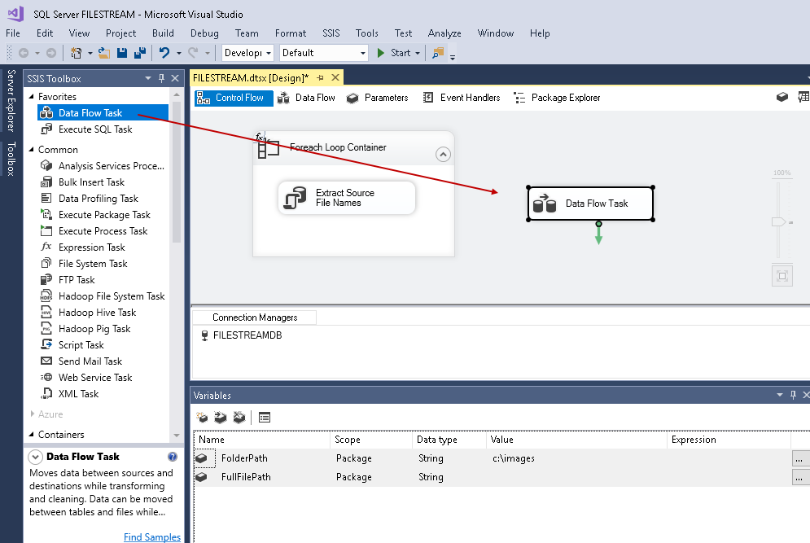The height and width of the screenshot is (543, 810).
Task: Select Data Flow Task in SSIS Toolbox
Action: pos(103,112)
